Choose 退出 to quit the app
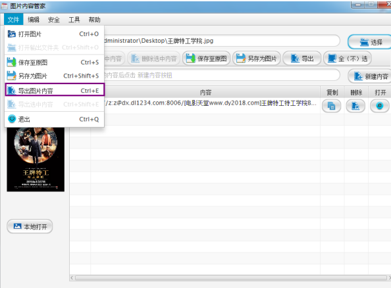This screenshot has height=288, width=391. [55, 119]
